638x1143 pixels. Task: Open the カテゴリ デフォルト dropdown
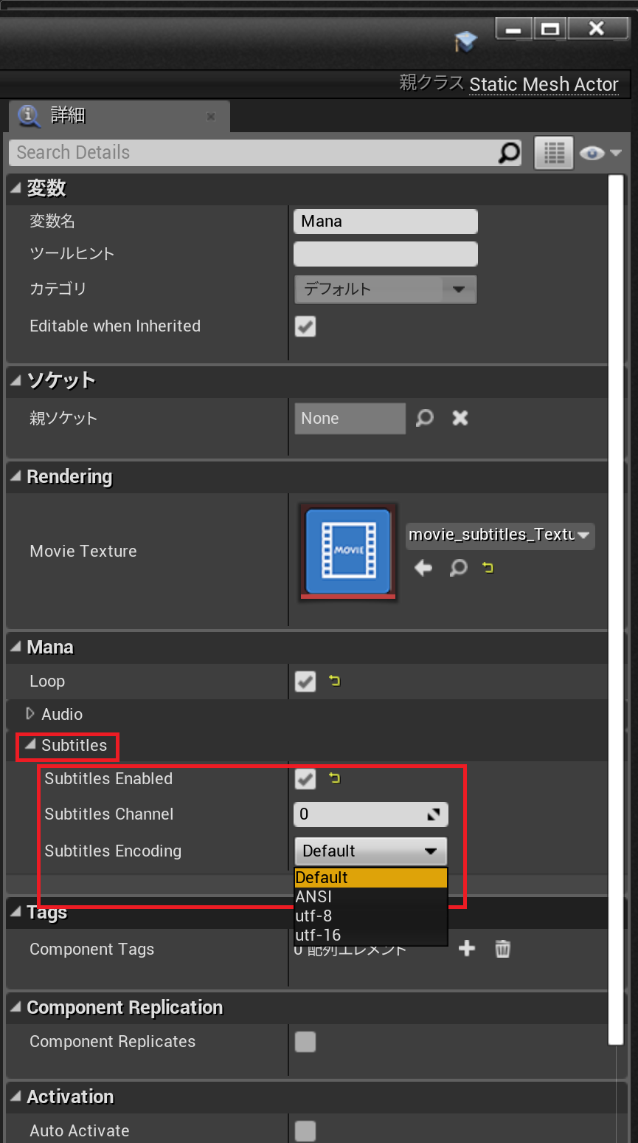tap(386, 289)
